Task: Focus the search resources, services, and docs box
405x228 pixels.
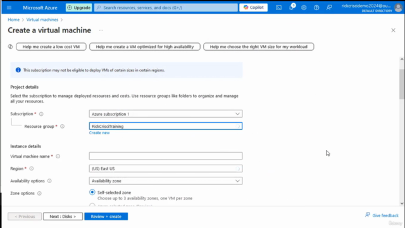Action: click(x=166, y=8)
